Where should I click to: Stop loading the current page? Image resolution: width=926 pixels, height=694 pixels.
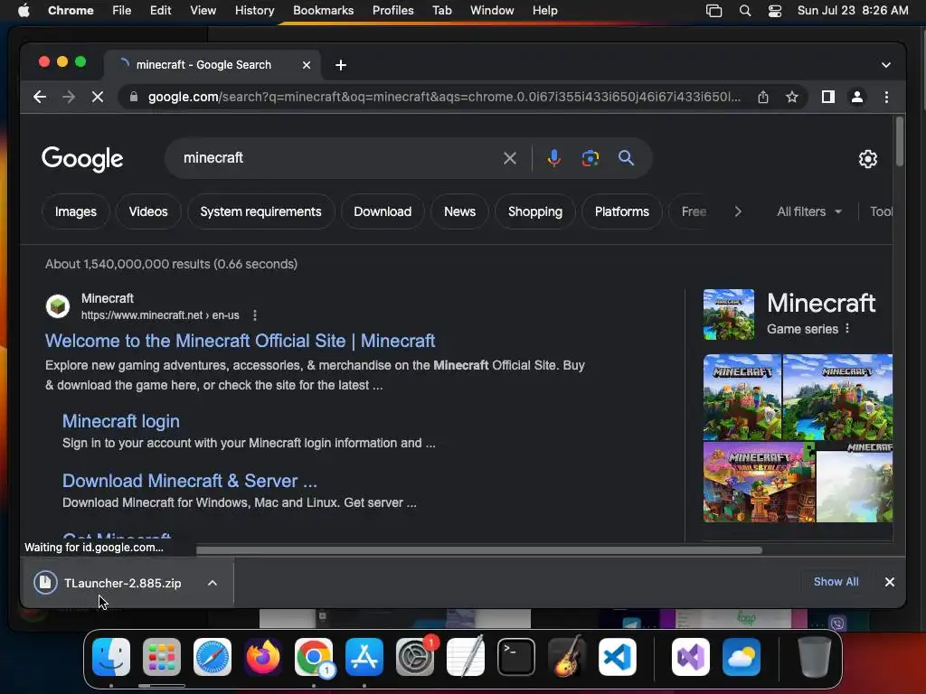pos(98,97)
